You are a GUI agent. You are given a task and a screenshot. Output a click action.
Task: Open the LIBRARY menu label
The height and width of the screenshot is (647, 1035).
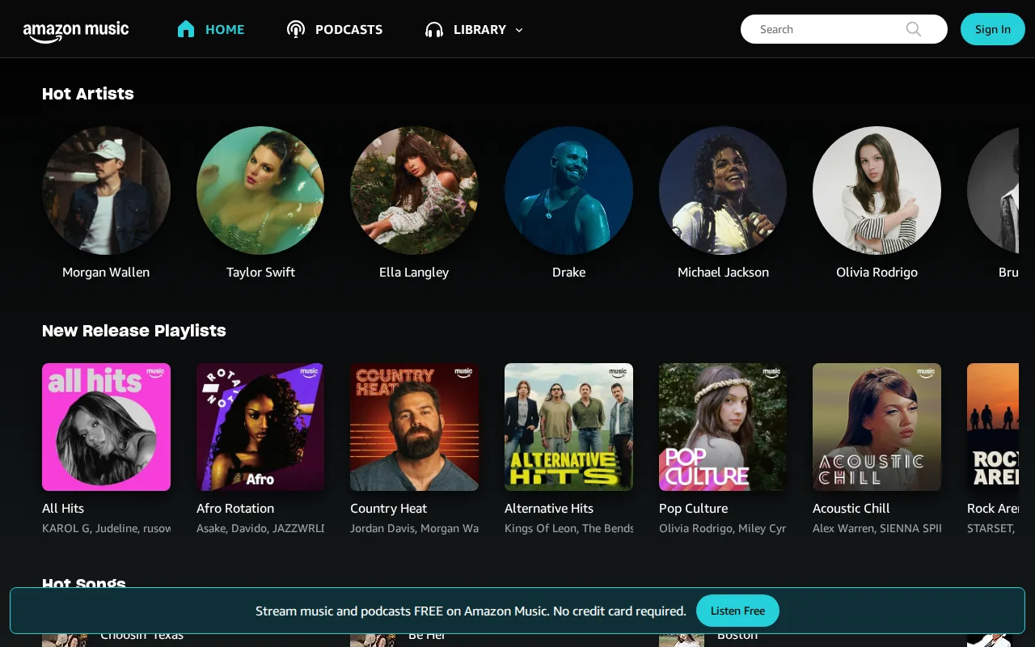(x=479, y=29)
